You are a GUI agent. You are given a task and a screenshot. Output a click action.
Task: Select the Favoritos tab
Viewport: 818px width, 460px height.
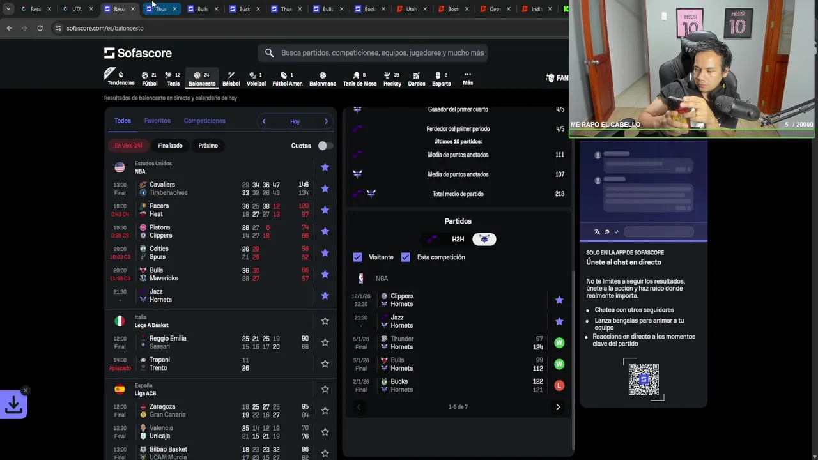(157, 121)
